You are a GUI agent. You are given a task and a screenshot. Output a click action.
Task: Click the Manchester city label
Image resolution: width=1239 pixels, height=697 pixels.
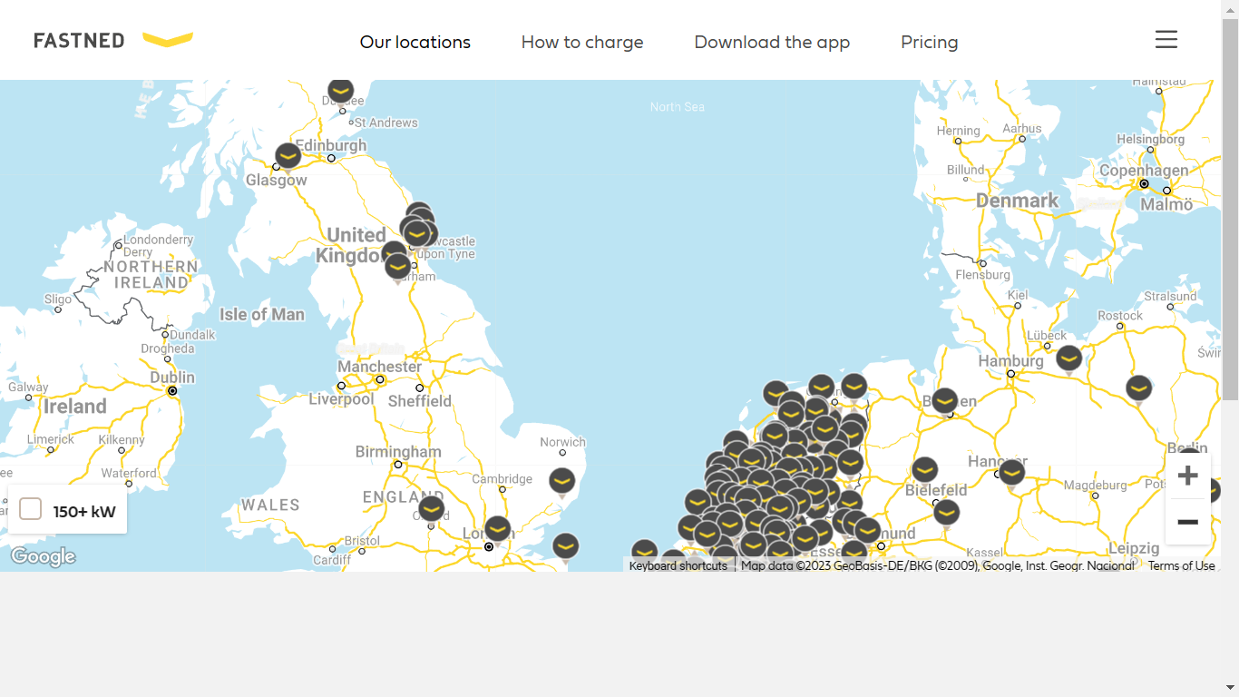pos(379,367)
